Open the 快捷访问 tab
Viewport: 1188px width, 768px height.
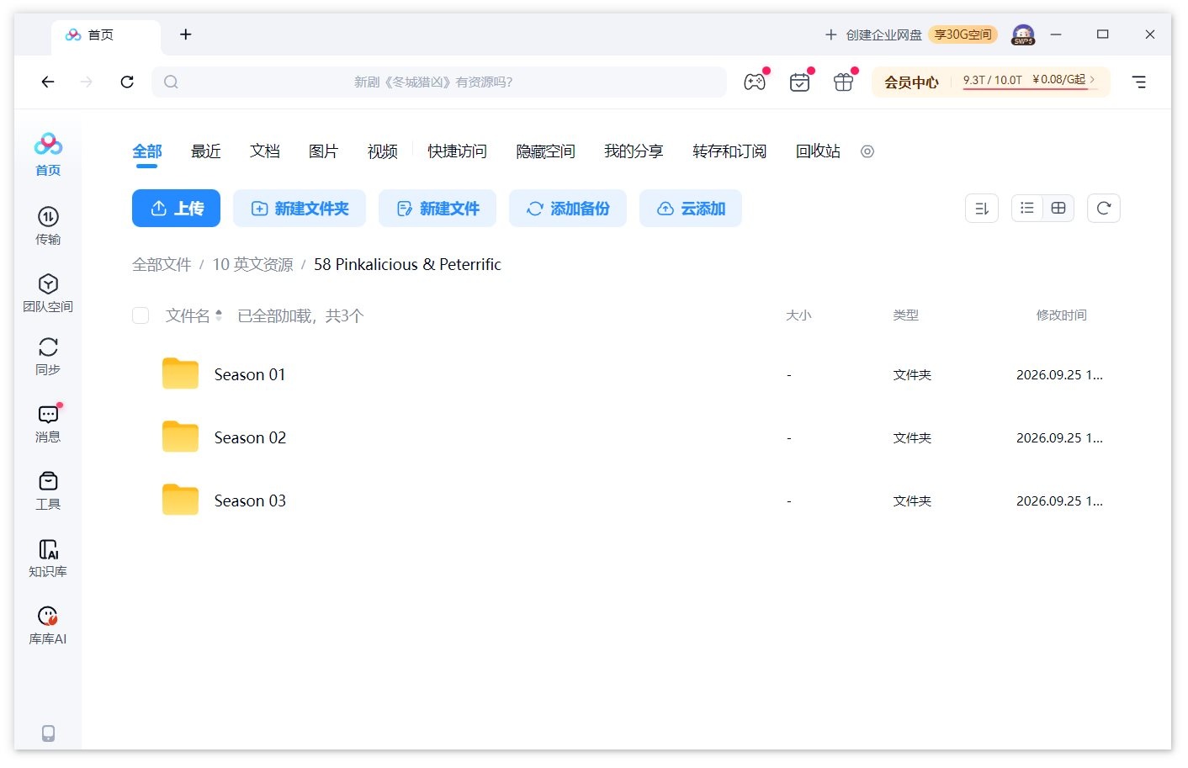click(x=457, y=151)
